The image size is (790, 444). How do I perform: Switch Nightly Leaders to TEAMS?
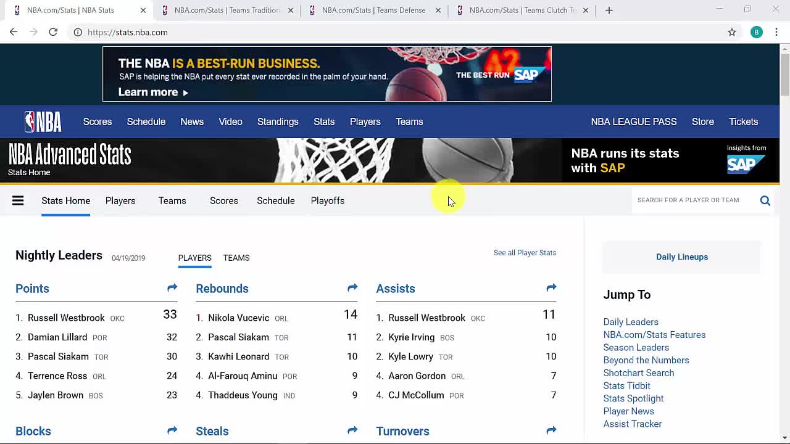pos(236,258)
